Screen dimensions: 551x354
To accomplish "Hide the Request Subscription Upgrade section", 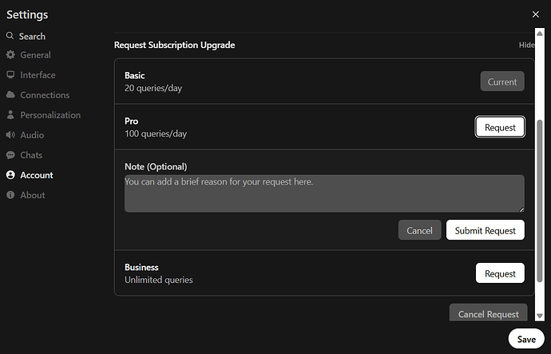I will click(526, 46).
